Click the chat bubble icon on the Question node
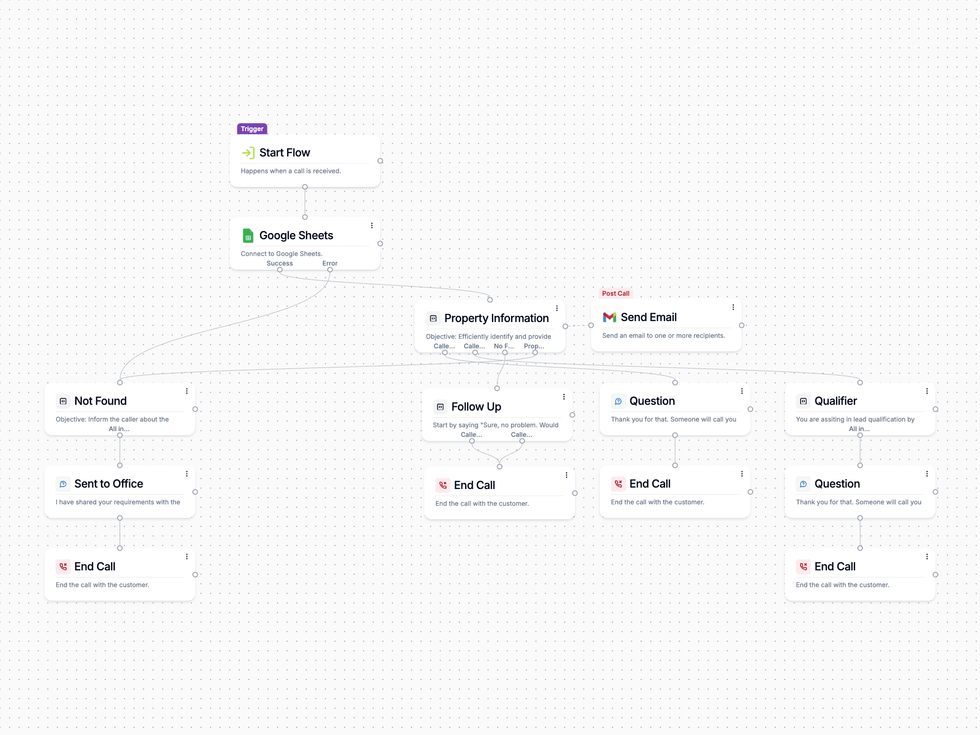The width and height of the screenshot is (980, 735). click(x=618, y=401)
